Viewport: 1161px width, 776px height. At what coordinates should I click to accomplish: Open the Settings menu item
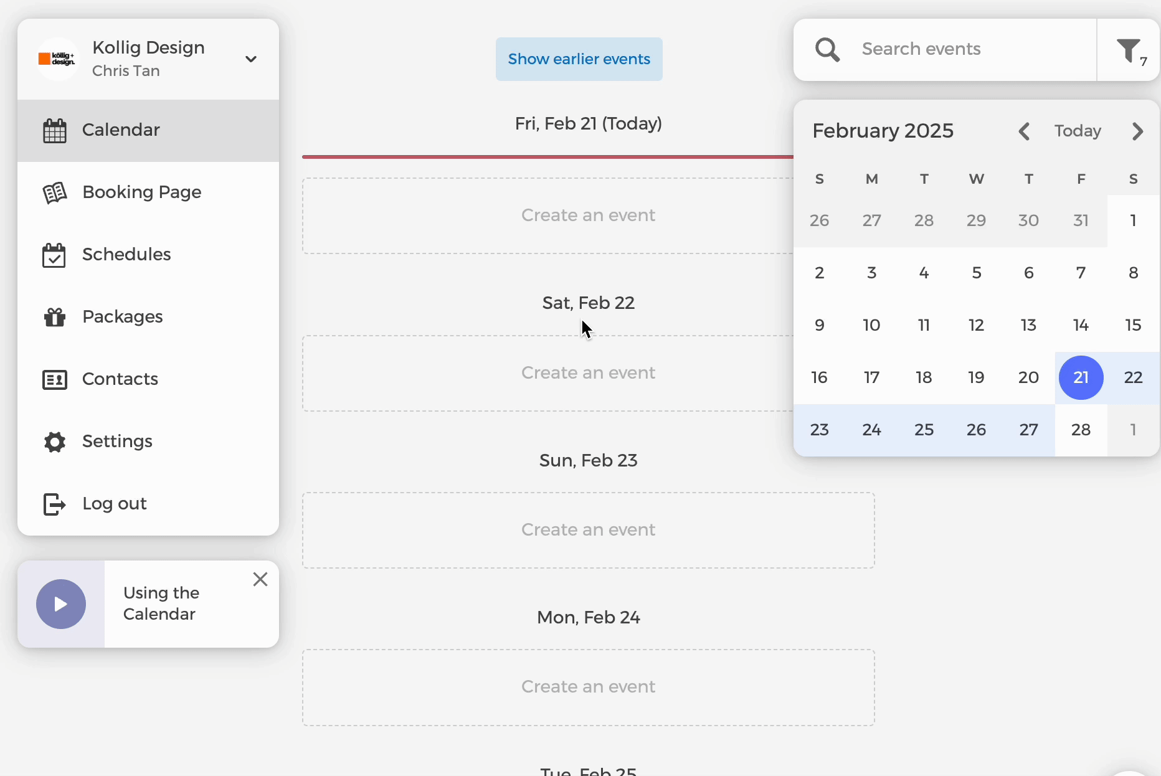(x=148, y=442)
